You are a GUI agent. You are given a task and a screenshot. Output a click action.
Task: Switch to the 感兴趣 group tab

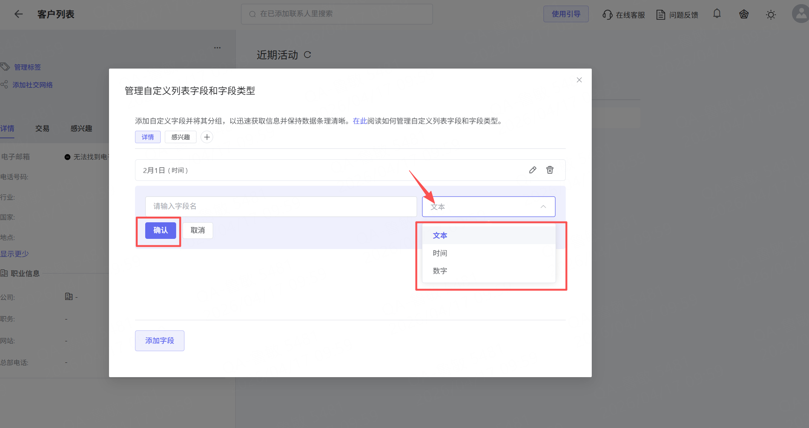pyautogui.click(x=181, y=137)
